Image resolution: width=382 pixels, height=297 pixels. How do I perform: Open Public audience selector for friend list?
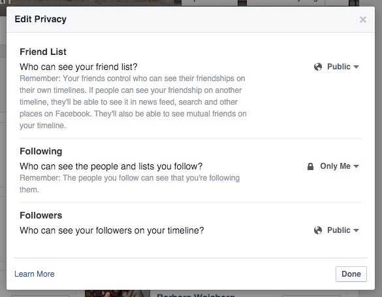[336, 67]
